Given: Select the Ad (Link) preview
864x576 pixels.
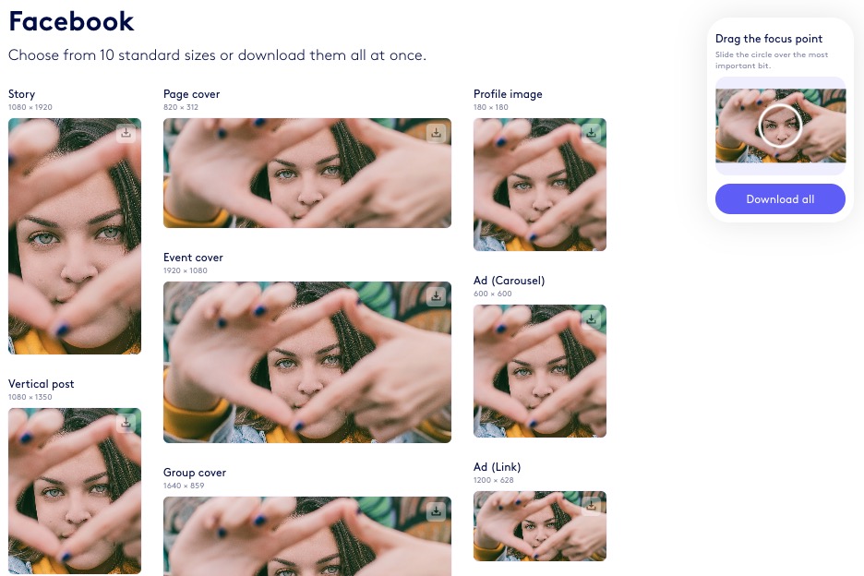Looking at the screenshot, I should [539, 526].
